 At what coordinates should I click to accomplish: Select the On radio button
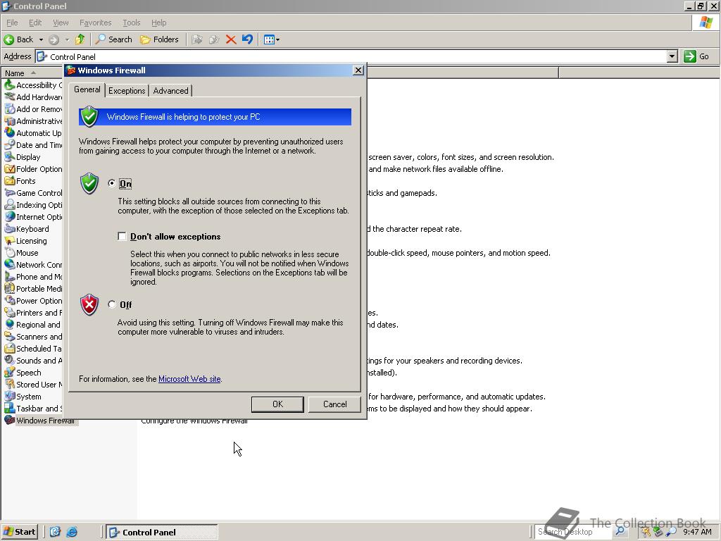[x=112, y=183]
